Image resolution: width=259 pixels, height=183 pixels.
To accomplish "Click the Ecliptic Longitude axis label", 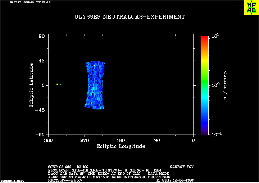I will click(x=121, y=146).
